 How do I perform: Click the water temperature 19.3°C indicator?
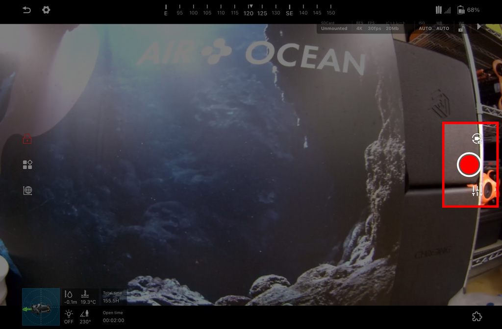click(x=88, y=298)
